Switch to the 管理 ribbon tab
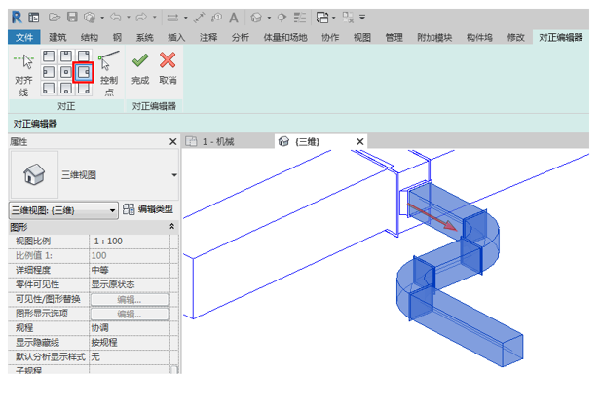The width and height of the screenshot is (601, 410). (x=394, y=37)
